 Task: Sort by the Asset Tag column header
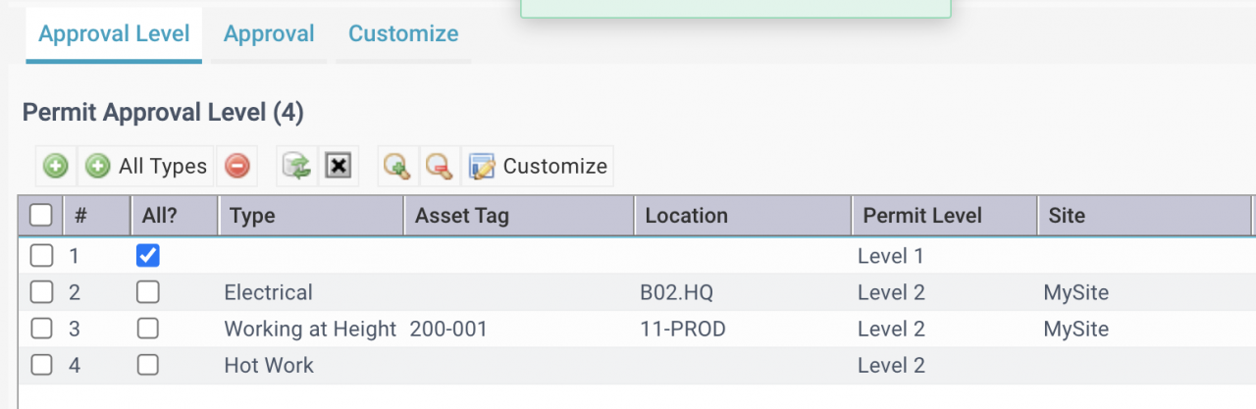tap(519, 216)
